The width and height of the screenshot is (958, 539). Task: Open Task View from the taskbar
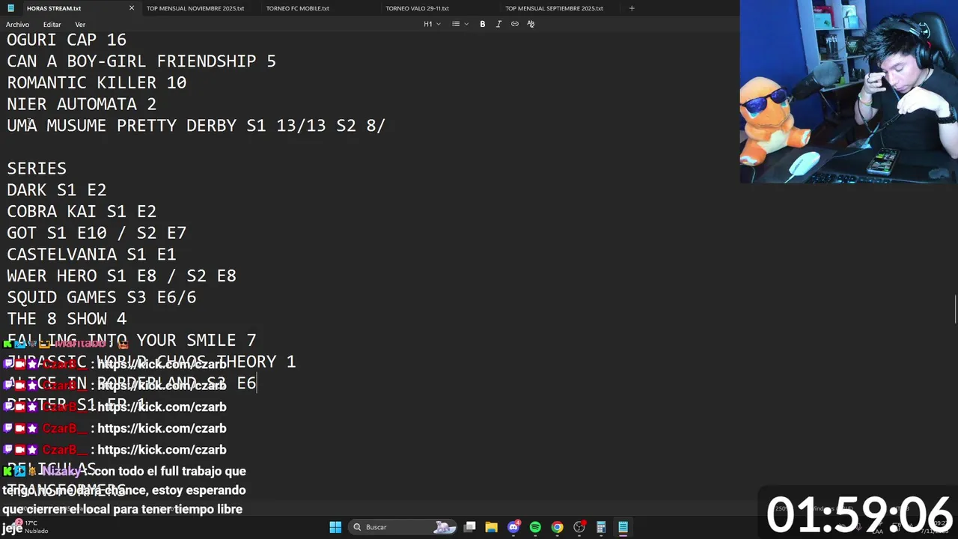(x=469, y=527)
